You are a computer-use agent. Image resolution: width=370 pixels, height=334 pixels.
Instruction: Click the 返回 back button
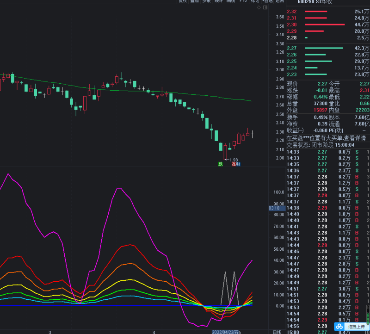[279, 1]
